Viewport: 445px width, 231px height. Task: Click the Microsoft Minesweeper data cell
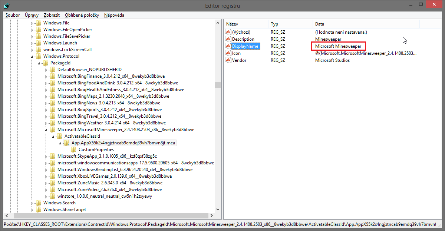[338, 46]
